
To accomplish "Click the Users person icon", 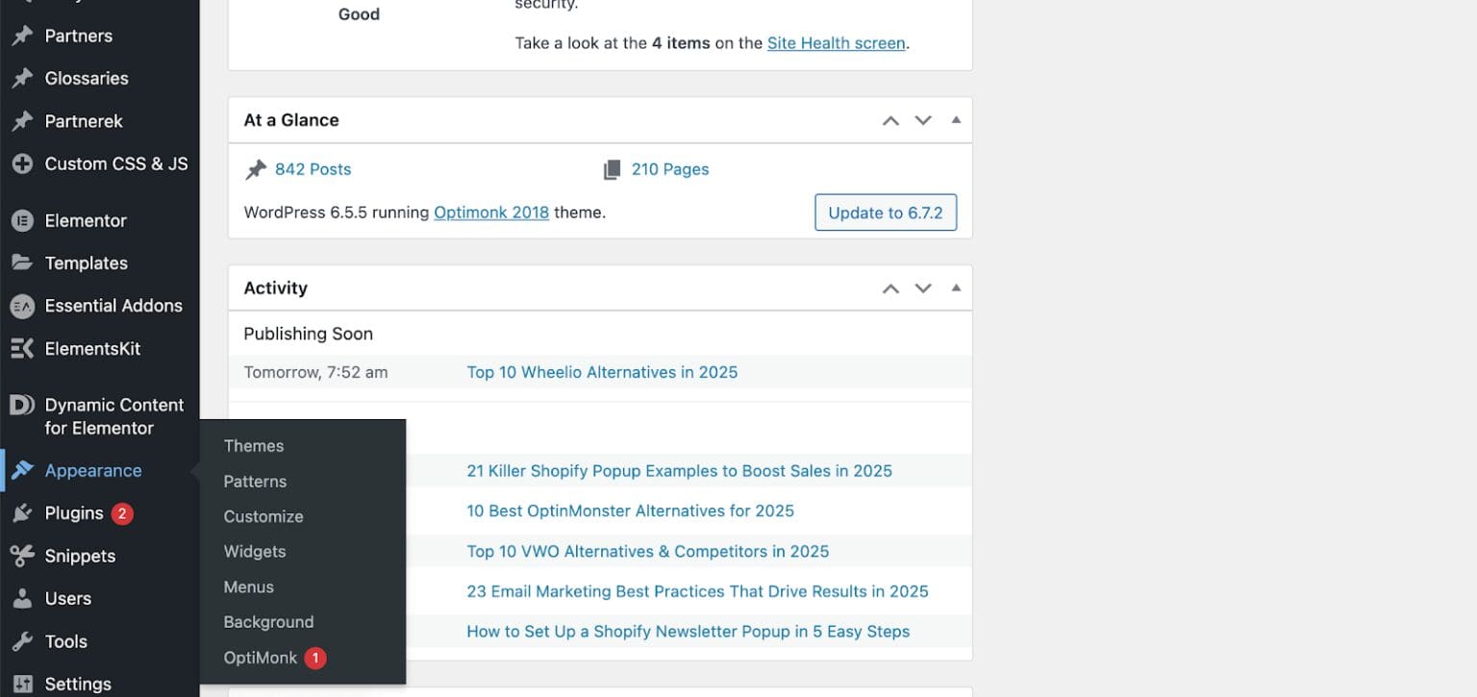I will point(21,599).
